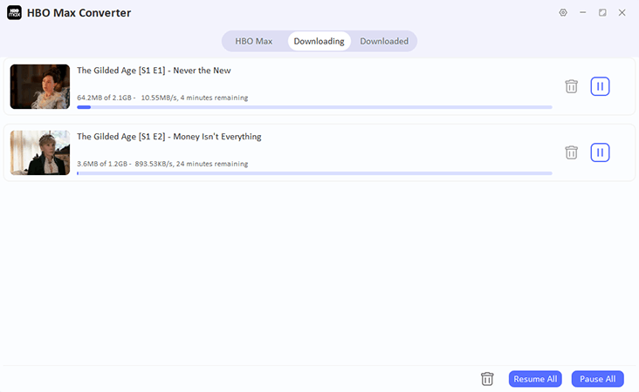
Task: Minimize the HBO Max Converter window
Action: [x=583, y=12]
